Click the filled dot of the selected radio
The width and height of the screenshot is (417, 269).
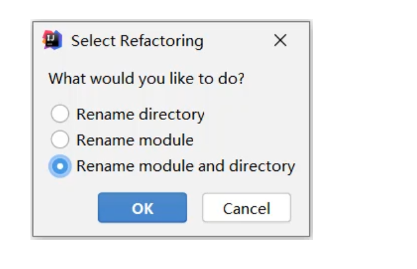[60, 166]
